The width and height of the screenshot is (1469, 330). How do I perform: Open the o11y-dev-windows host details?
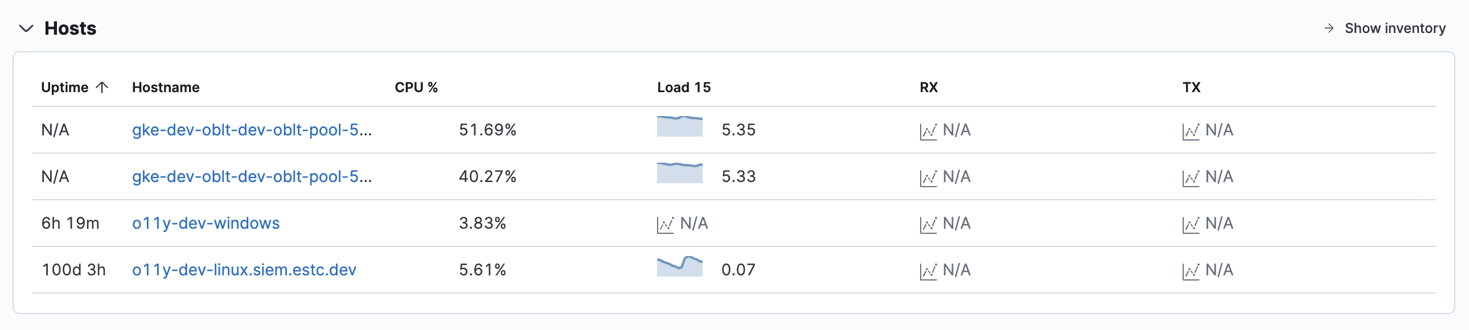206,224
